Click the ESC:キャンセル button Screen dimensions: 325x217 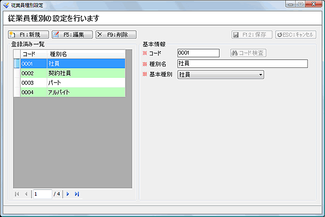[x=296, y=35]
